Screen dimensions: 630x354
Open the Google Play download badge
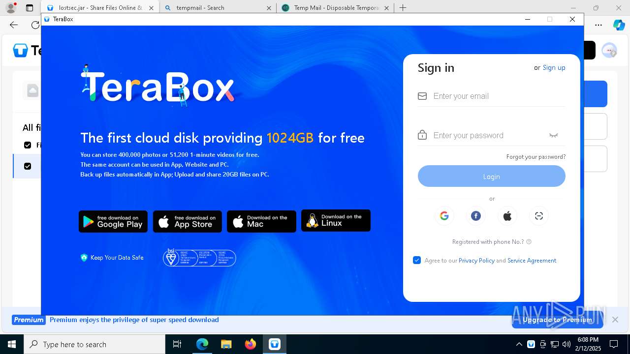(x=113, y=221)
